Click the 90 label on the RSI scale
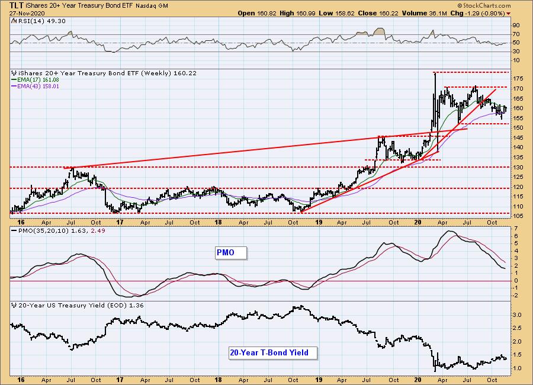 tap(516, 25)
